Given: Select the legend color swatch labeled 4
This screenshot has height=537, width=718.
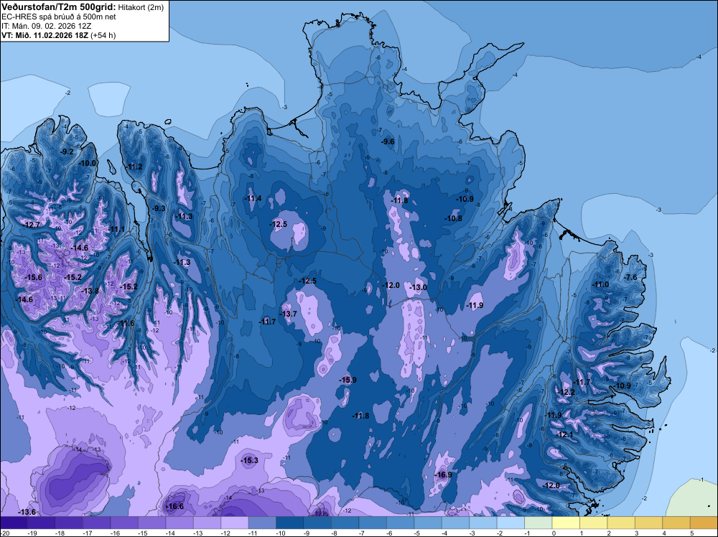Looking at the screenshot, I should 676,523.
